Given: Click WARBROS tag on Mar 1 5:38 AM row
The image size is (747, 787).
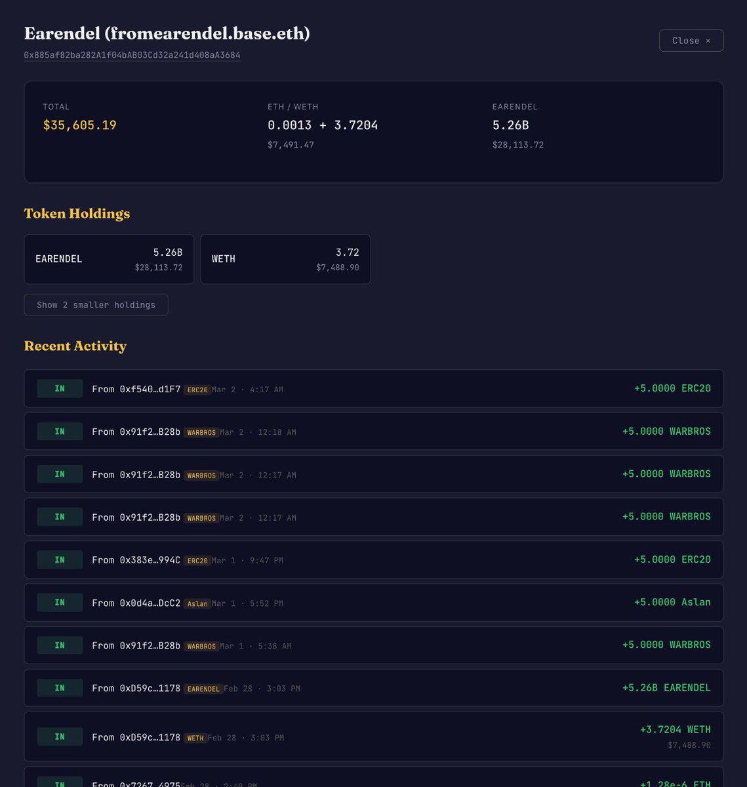Looking at the screenshot, I should click(x=201, y=646).
